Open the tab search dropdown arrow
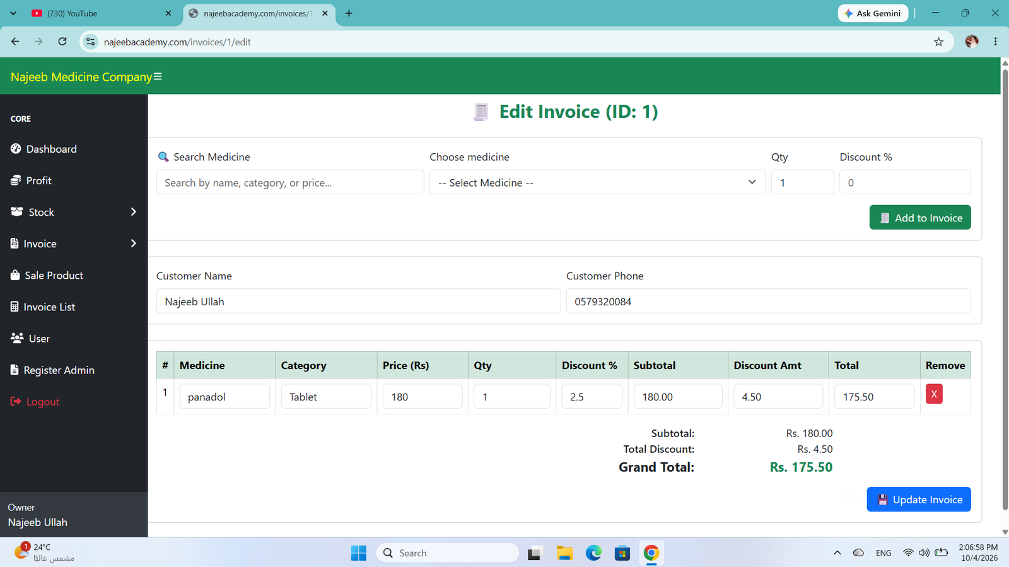The width and height of the screenshot is (1009, 567). point(13,13)
